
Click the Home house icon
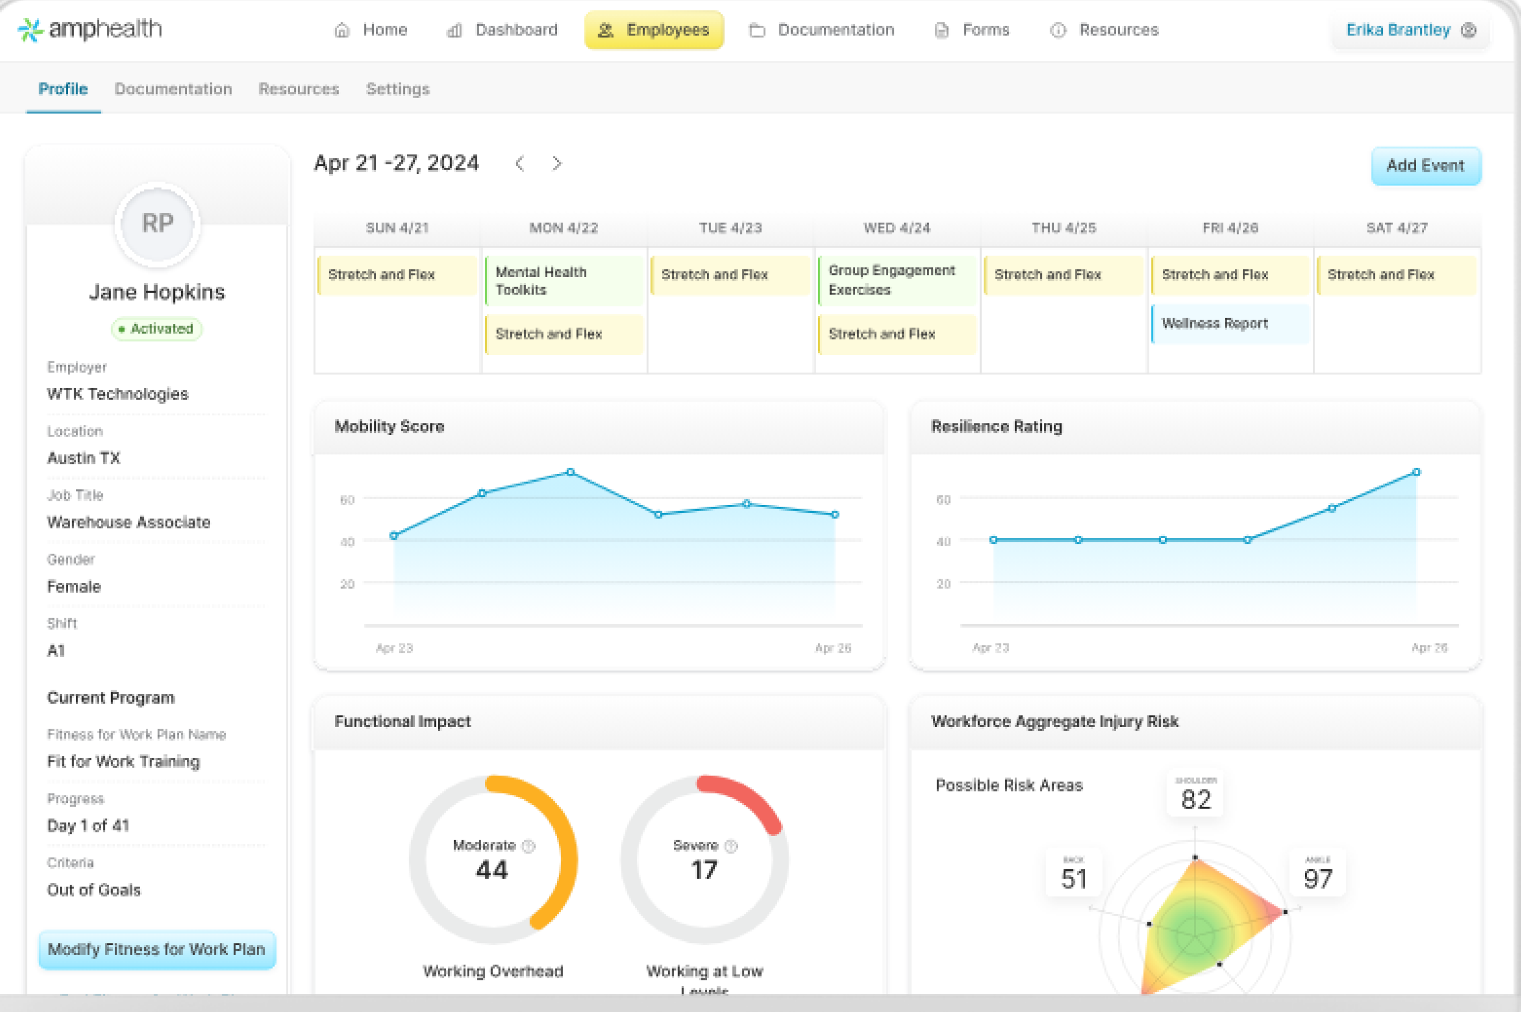pos(342,30)
